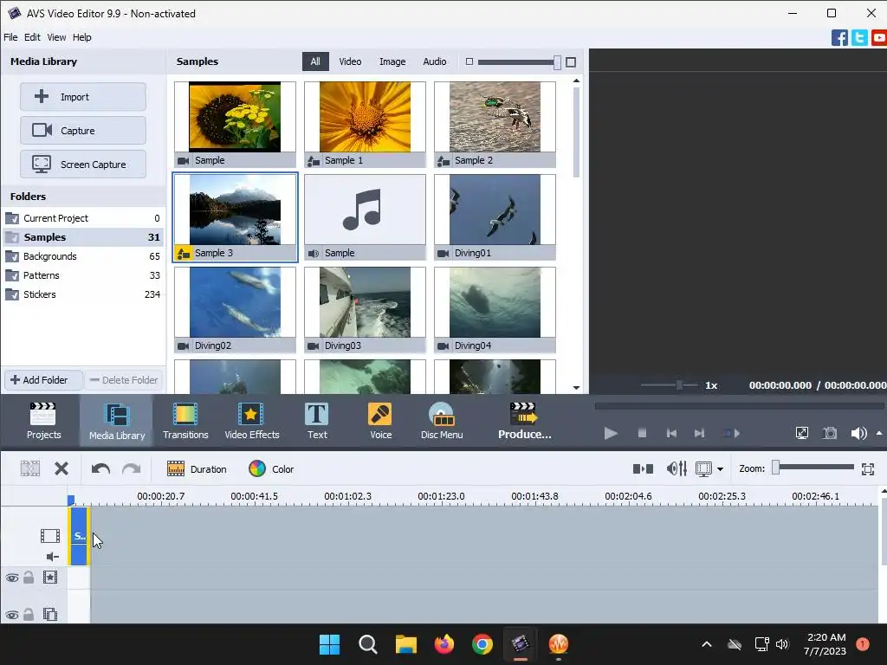The width and height of the screenshot is (887, 665).
Task: Open the Twitter link icon
Action: 859,38
